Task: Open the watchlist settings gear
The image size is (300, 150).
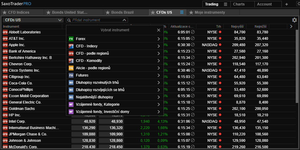Action: (x=295, y=20)
